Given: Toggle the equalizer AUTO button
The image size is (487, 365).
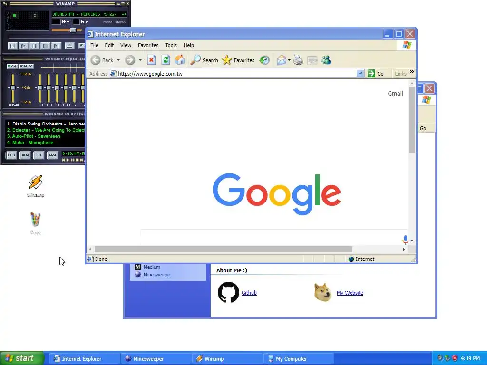Looking at the screenshot, I should point(27,67).
